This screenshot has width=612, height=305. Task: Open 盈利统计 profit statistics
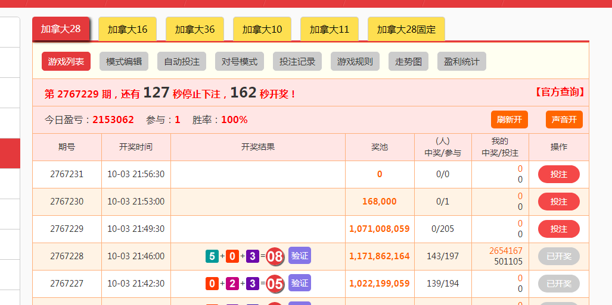461,61
